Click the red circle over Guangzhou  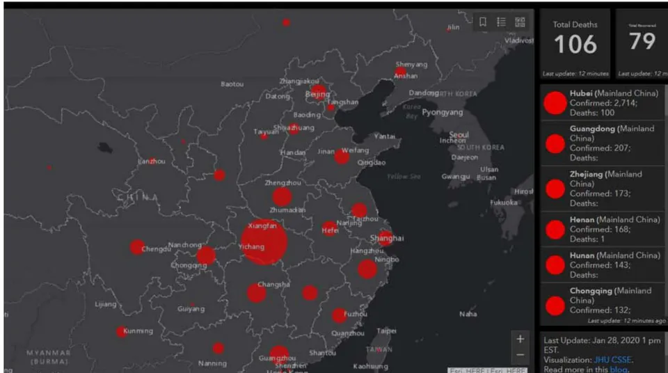pyautogui.click(x=279, y=355)
